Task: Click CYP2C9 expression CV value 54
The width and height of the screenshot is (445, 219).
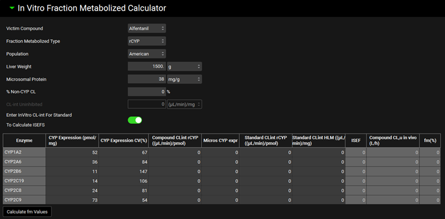Action: (124, 199)
